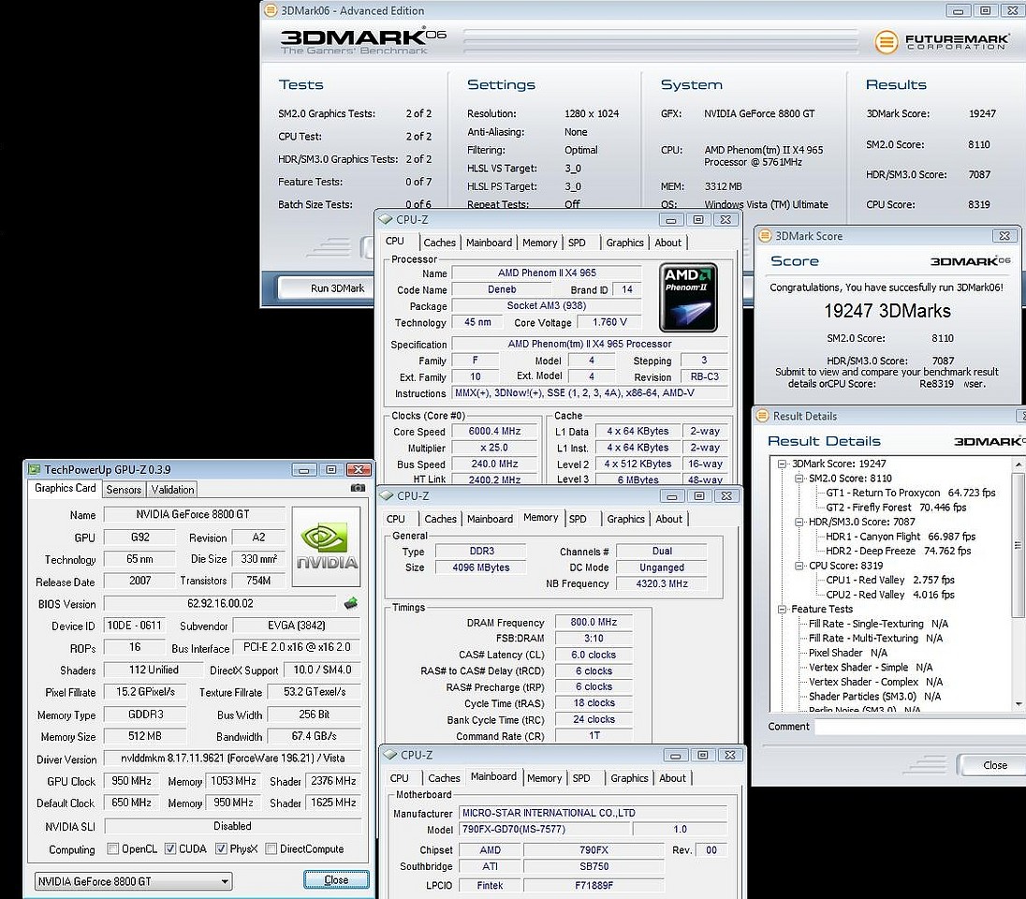Open Caches tab in the CPU-Z processor window

[440, 243]
